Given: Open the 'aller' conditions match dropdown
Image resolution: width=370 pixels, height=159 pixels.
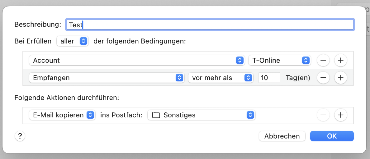Looking at the screenshot, I should 73,41.
